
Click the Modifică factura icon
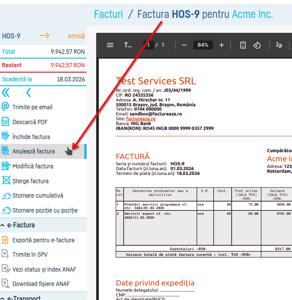(x=6, y=166)
